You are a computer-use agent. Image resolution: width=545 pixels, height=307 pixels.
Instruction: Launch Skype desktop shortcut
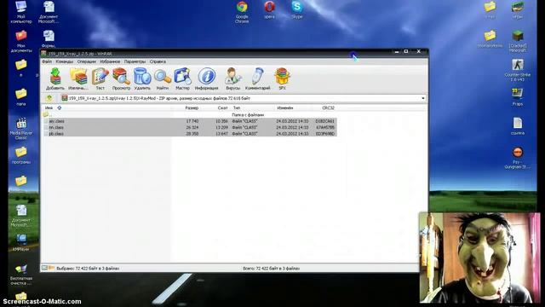click(297, 9)
